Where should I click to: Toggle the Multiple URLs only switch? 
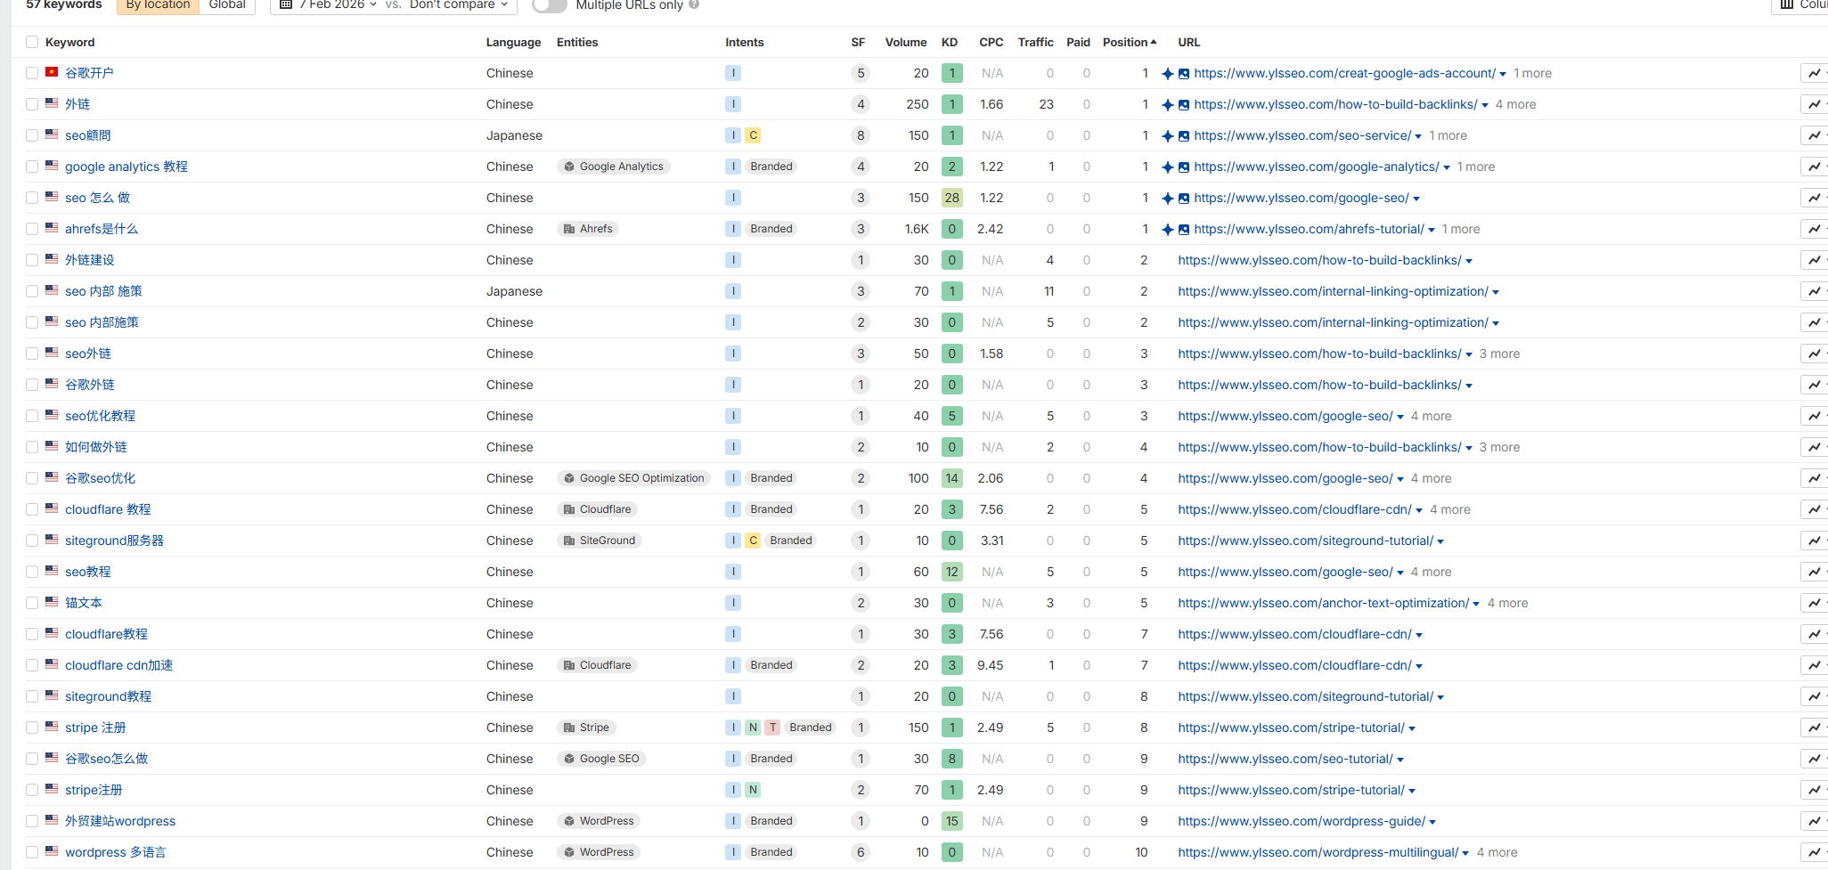pos(549,5)
